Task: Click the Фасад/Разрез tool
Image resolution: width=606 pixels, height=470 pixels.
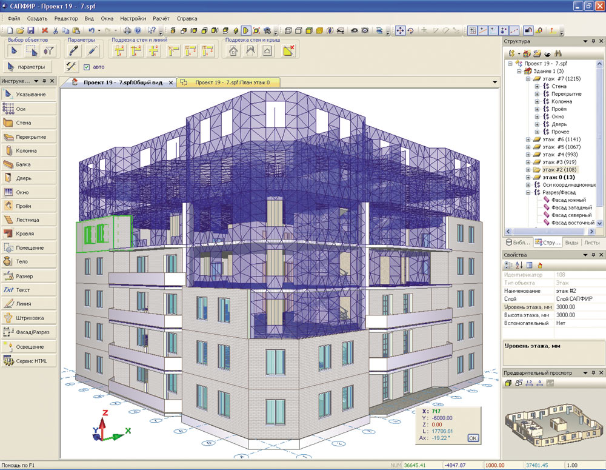Action: pos(28,332)
